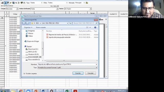The width and height of the screenshot is (164, 92).
Task: Click the folder tree vertical scrollbar
Action: tap(43, 49)
